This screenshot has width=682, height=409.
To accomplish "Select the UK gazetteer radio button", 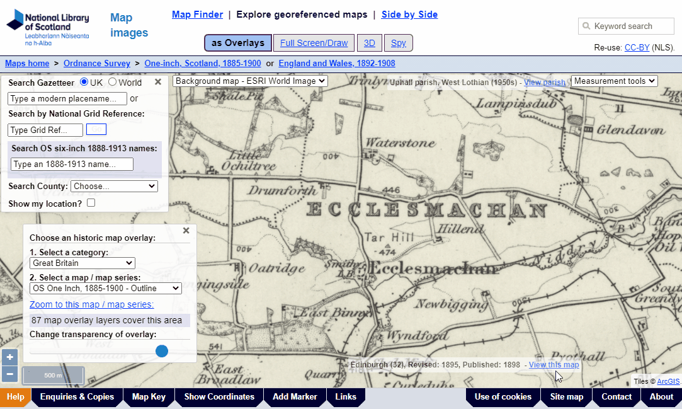I will [84, 82].
